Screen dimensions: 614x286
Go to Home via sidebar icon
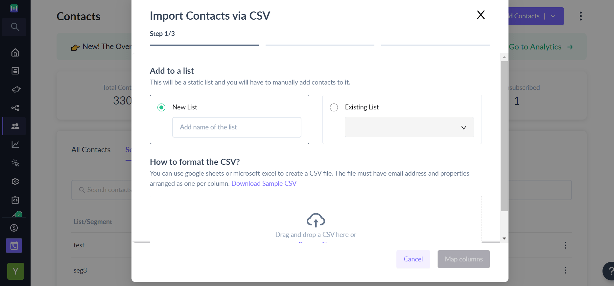click(15, 52)
